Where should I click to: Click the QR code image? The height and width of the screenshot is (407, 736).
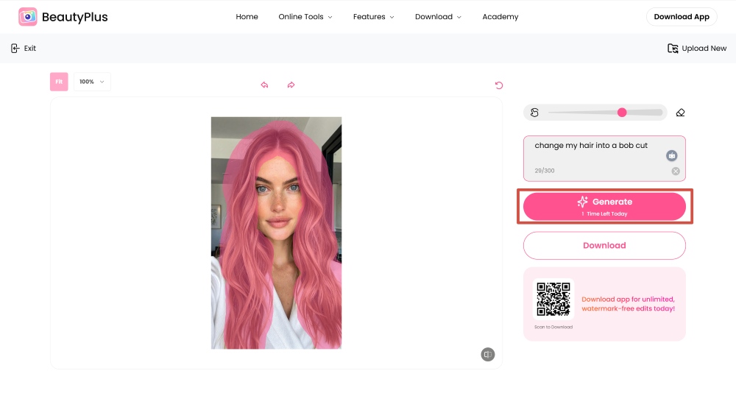[x=553, y=299]
